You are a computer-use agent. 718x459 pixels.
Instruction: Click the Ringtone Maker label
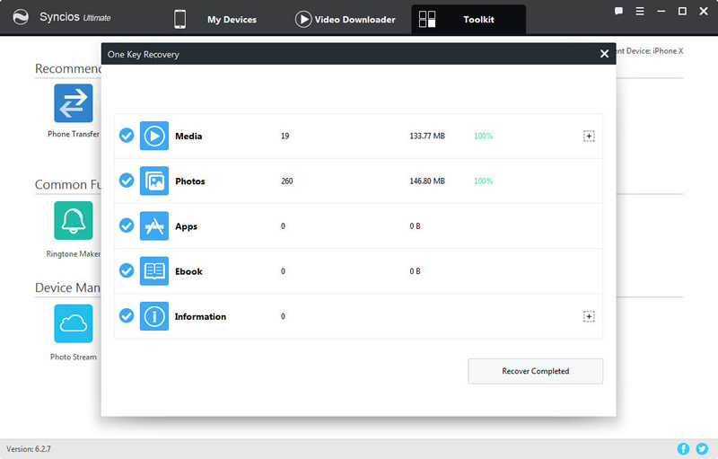click(74, 254)
